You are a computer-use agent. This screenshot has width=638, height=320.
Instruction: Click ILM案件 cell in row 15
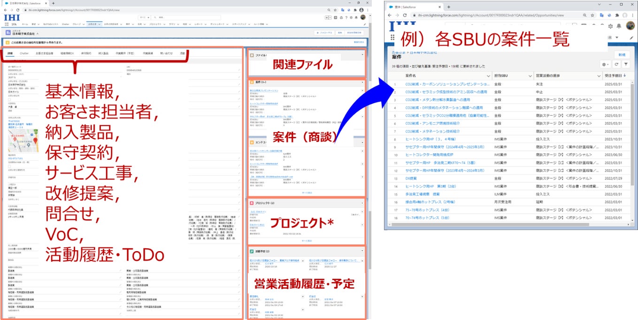coord(501,193)
